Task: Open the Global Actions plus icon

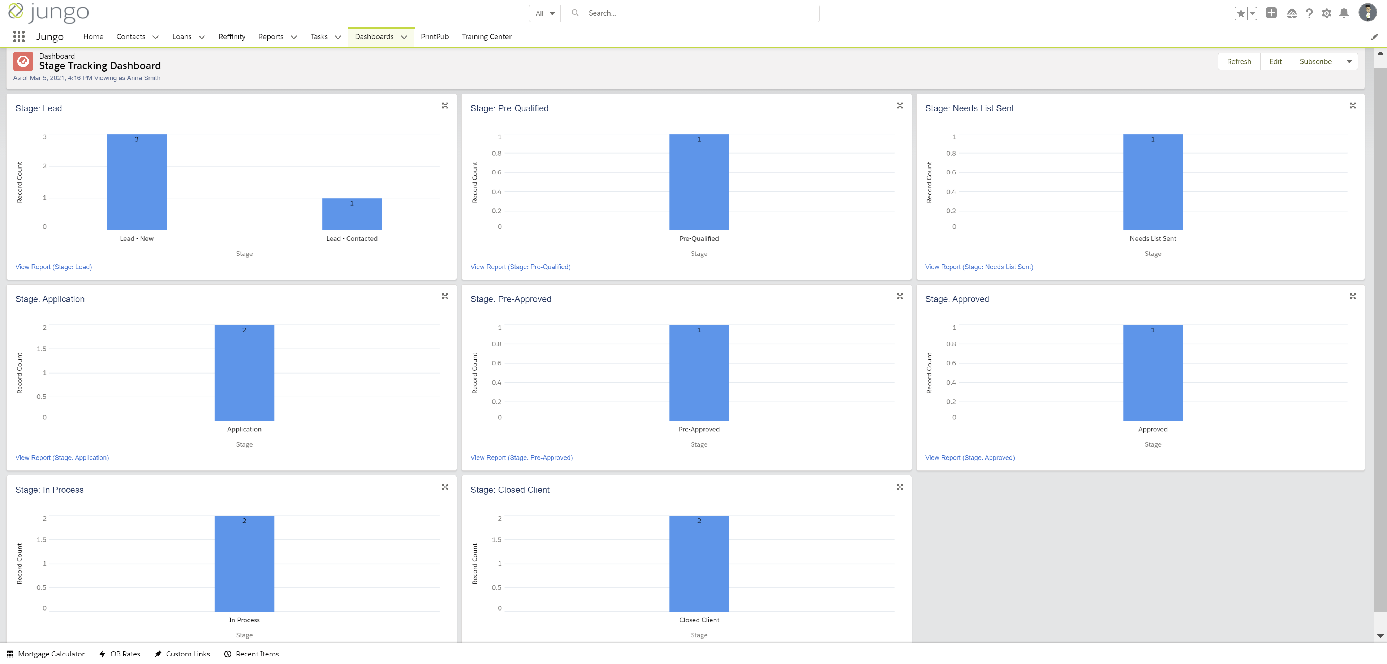Action: (x=1271, y=13)
